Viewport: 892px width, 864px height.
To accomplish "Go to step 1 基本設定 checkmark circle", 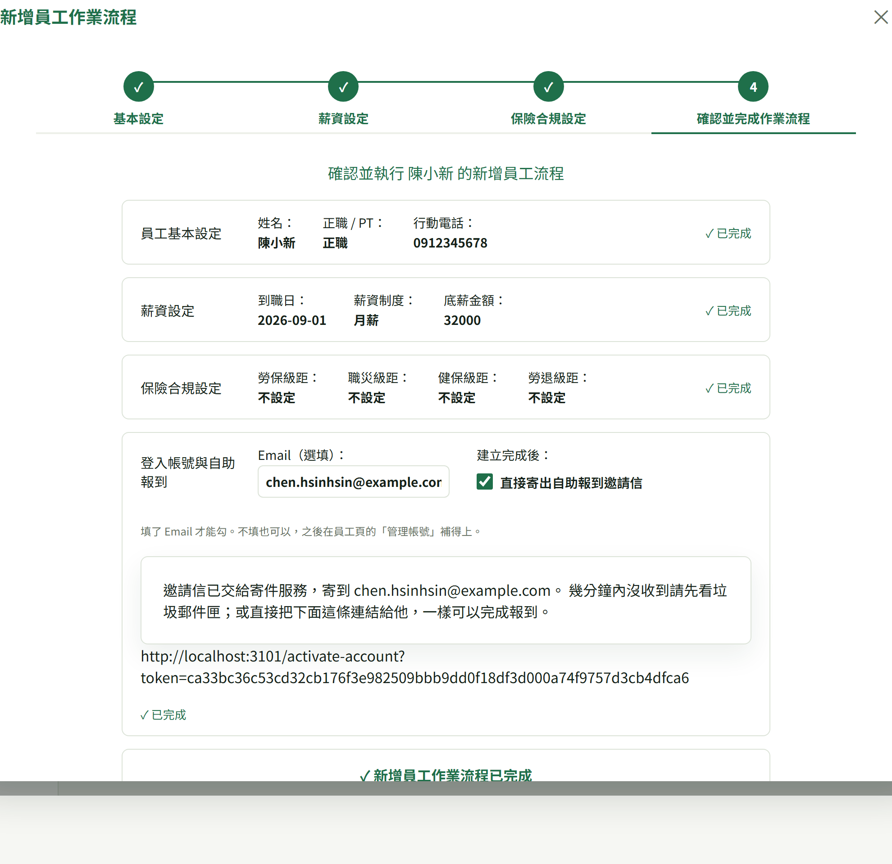I will tap(138, 86).
